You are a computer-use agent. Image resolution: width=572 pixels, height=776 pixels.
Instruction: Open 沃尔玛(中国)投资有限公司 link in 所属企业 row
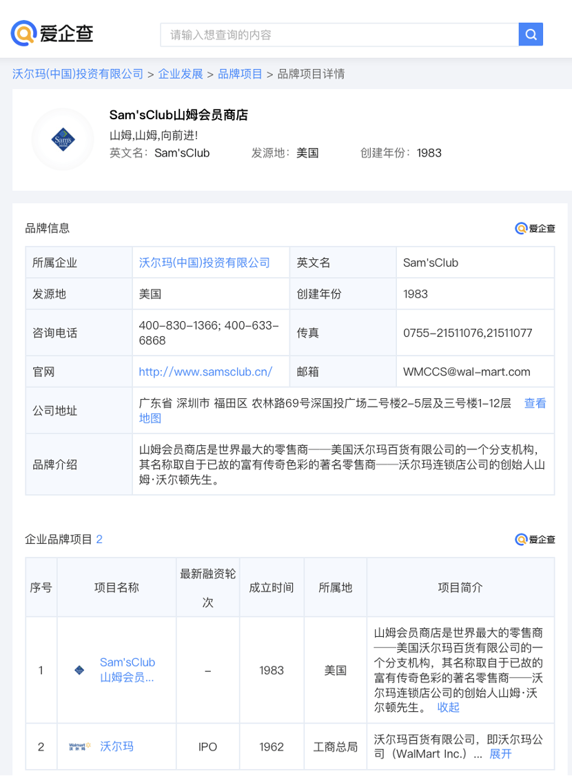point(205,263)
